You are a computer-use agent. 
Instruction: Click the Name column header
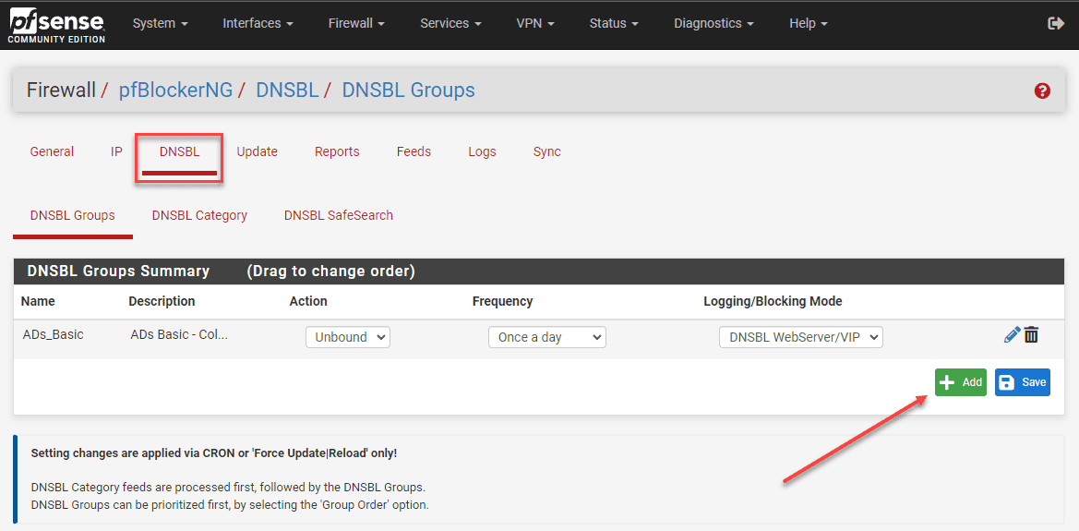(x=38, y=301)
